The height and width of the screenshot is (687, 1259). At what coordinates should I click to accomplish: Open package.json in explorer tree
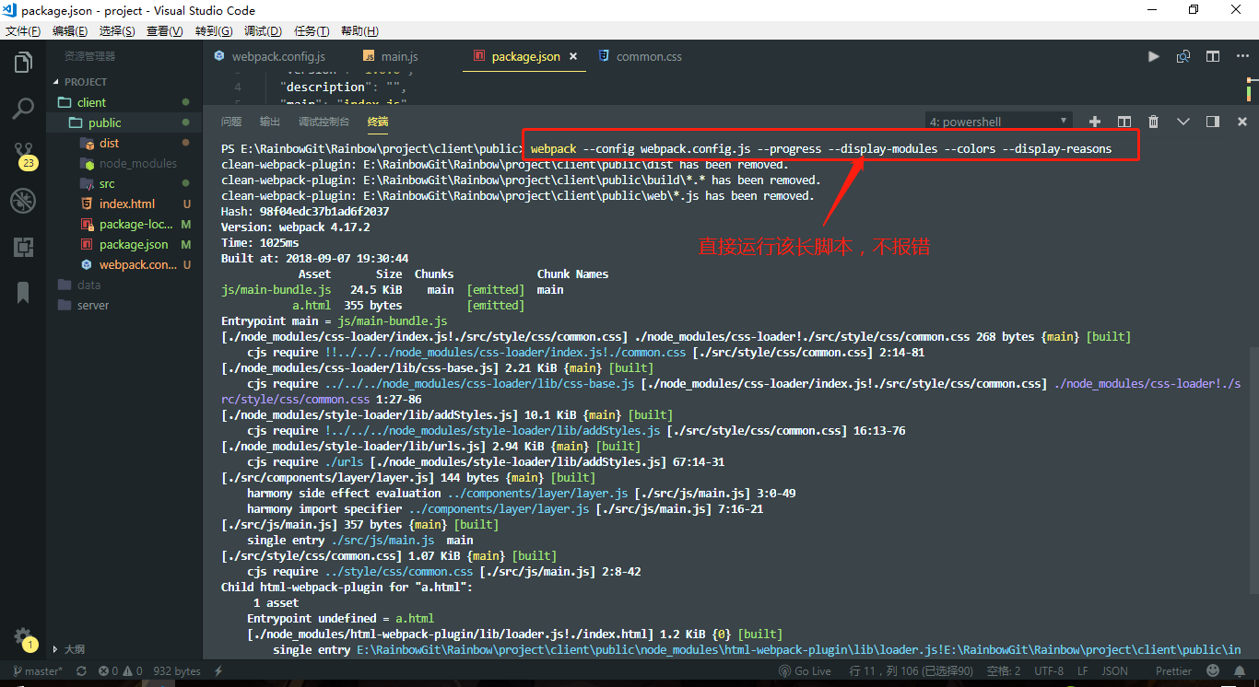click(124, 244)
